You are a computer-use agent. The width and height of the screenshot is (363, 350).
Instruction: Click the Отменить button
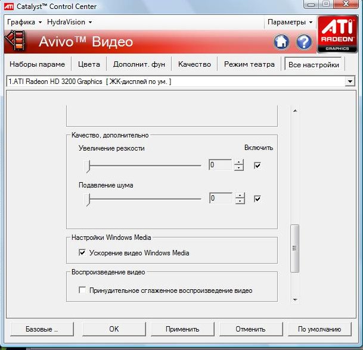pyautogui.click(x=251, y=329)
